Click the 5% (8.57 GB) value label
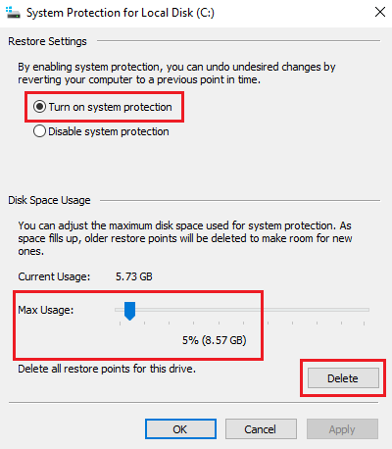This screenshot has width=392, height=449. [x=215, y=340]
